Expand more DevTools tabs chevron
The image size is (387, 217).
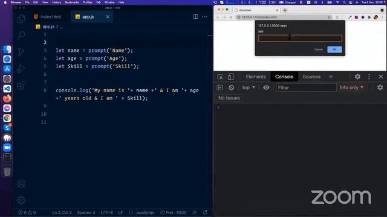coord(331,77)
